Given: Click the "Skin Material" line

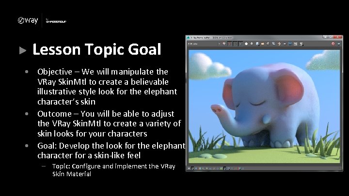Looking at the screenshot, I should click(x=72, y=174).
